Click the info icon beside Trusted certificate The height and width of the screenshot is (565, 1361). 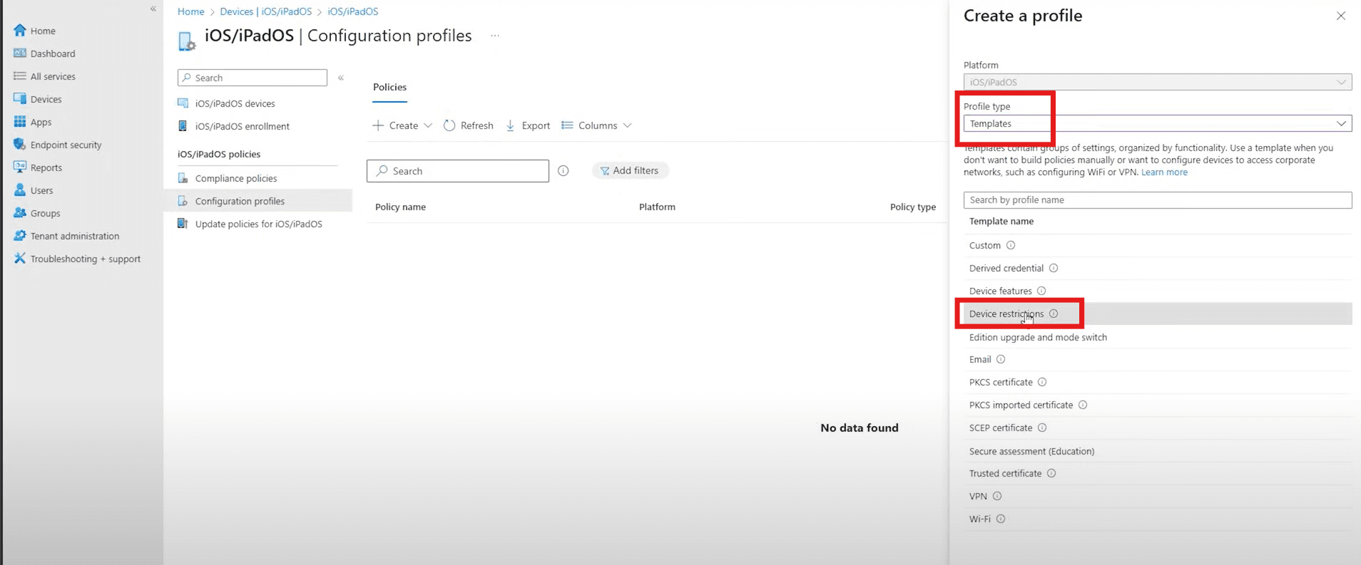tap(1051, 473)
